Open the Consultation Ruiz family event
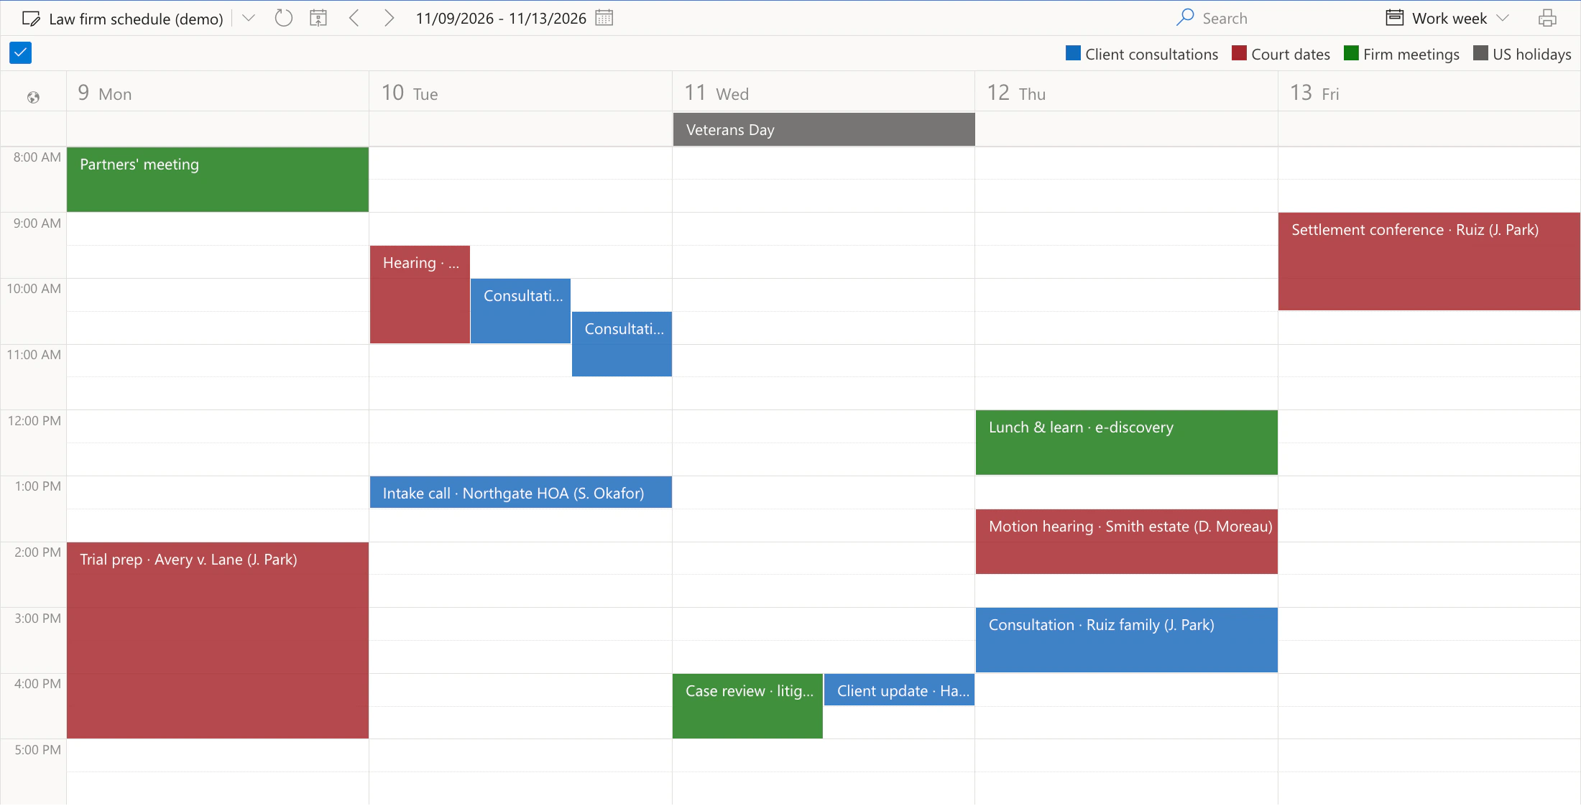Viewport: 1581px width, 806px height. [x=1126, y=640]
